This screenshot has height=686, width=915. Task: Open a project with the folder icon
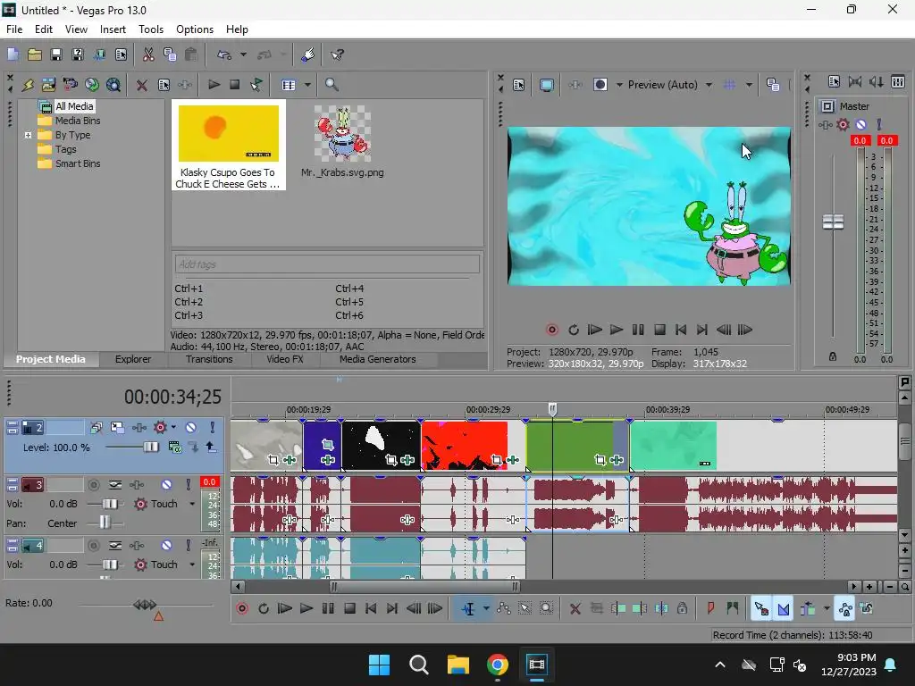[x=35, y=54]
